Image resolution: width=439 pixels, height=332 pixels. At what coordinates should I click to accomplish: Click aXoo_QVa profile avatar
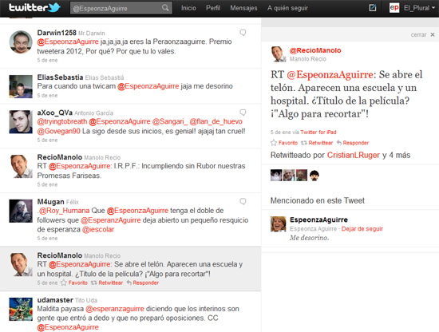[x=21, y=122]
